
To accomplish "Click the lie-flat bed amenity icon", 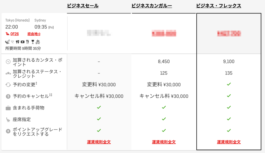I will coord(7,42).
